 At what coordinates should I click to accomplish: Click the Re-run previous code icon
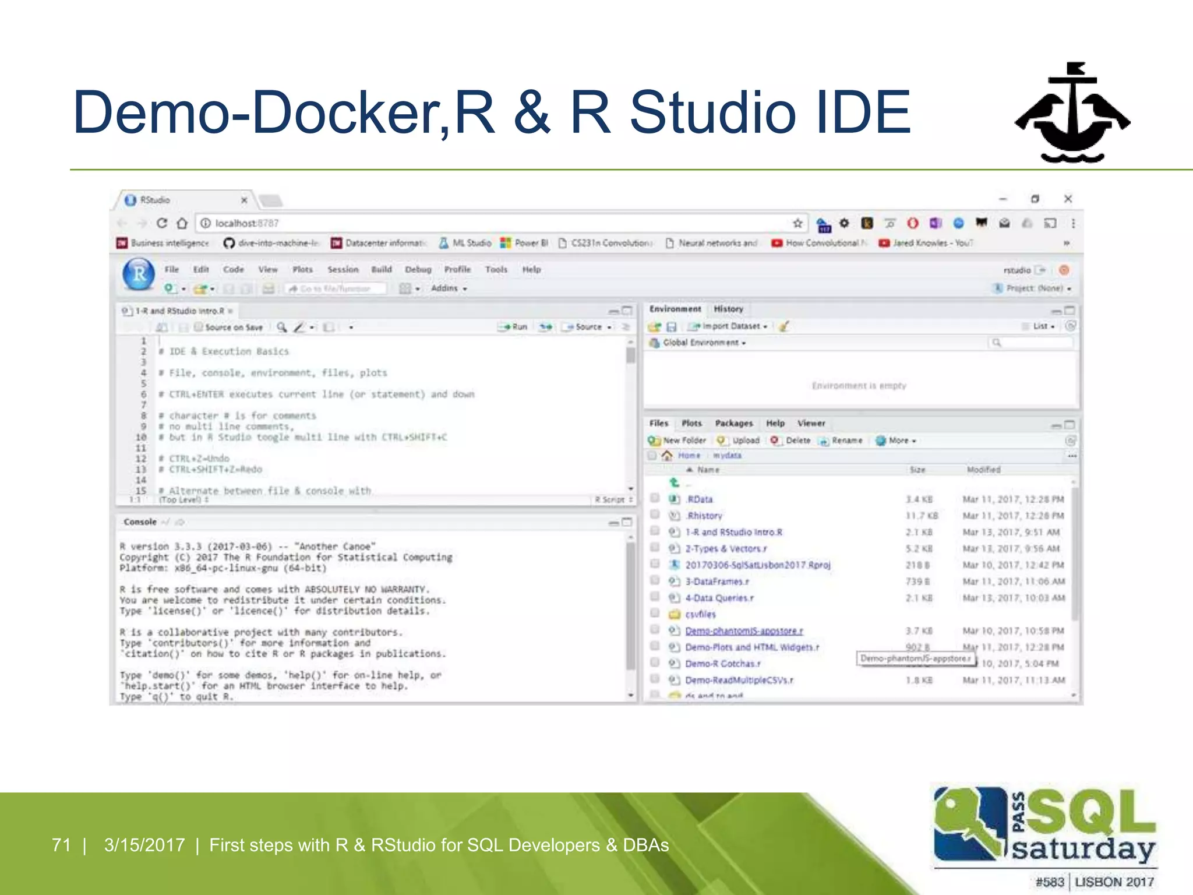pos(545,327)
